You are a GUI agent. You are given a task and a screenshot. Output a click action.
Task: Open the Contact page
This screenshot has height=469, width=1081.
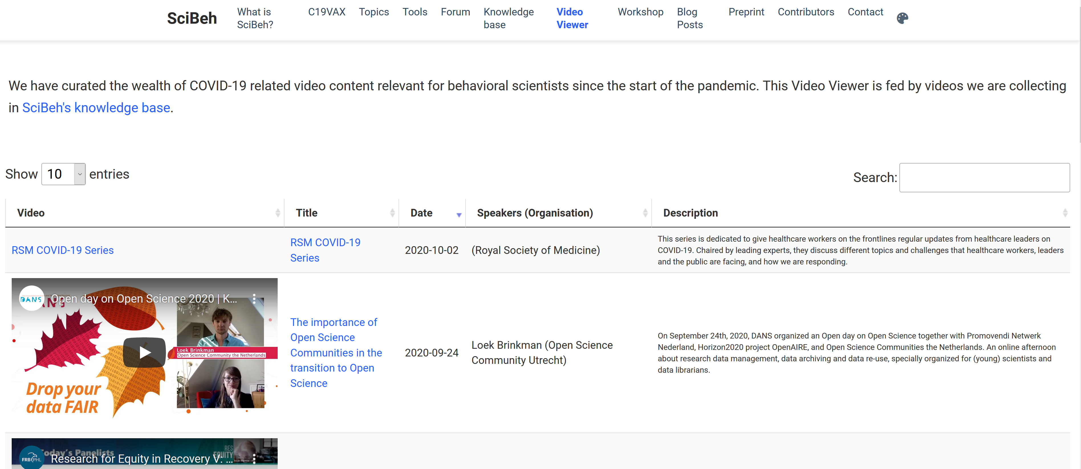(x=865, y=12)
